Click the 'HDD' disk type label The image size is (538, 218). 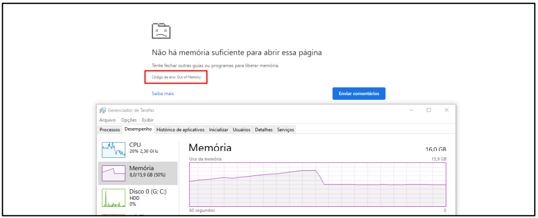pos(133,198)
